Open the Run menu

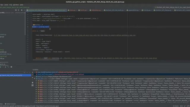coord(2,5)
